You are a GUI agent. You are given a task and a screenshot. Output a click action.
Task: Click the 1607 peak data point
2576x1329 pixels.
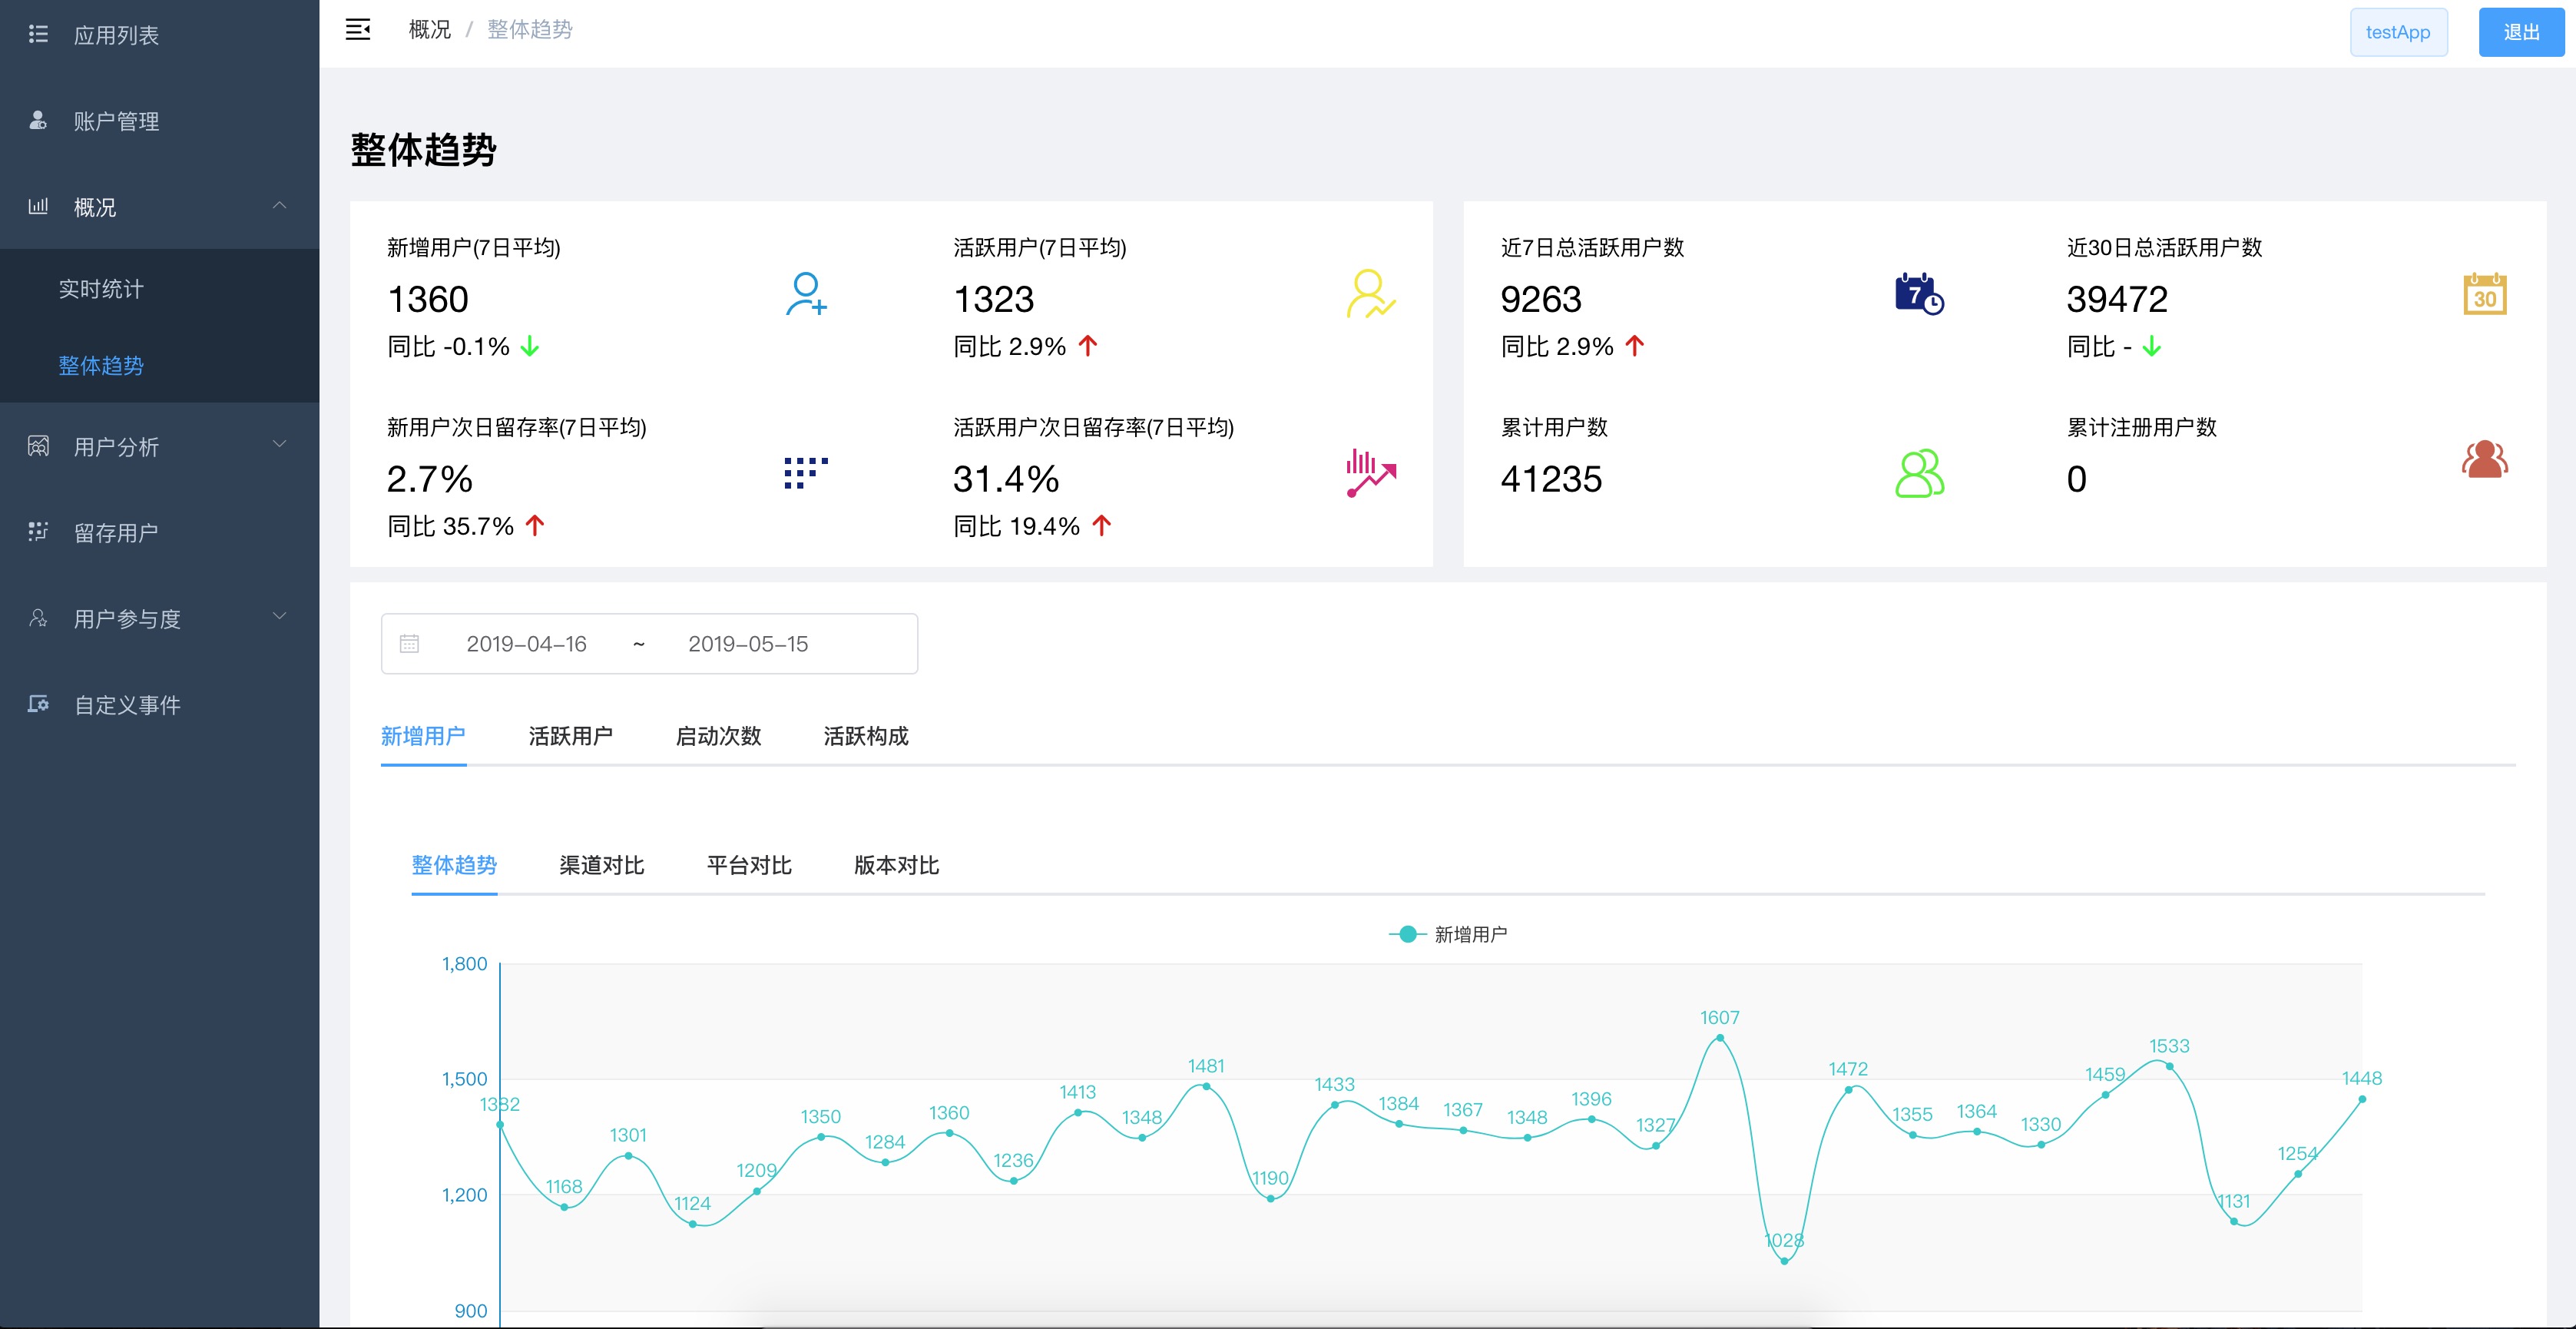[x=1720, y=1038]
